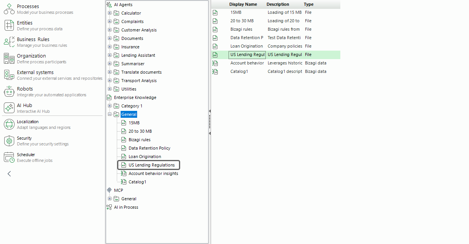The image size is (469, 244).
Task: Click the Test Data Retenti description cell
Action: pos(284,38)
